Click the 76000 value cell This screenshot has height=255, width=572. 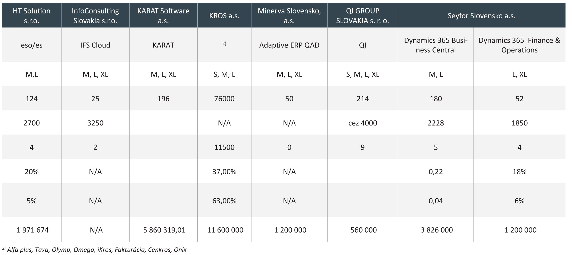click(224, 99)
